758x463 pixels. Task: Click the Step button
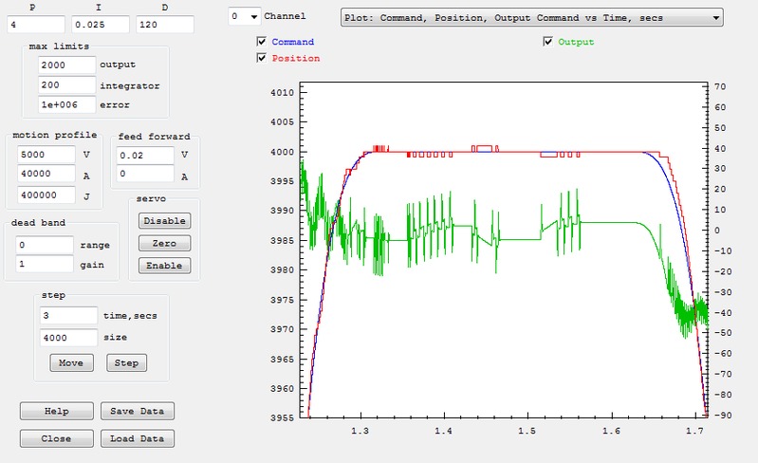click(x=127, y=362)
